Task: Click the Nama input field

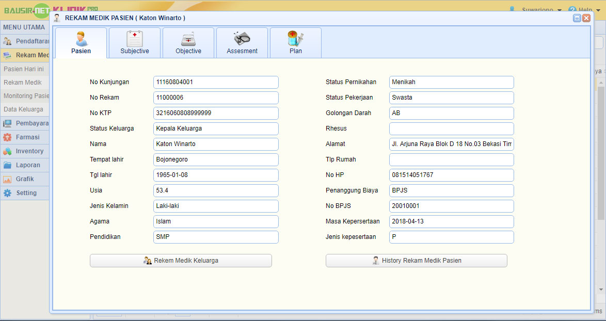Action: click(x=216, y=144)
